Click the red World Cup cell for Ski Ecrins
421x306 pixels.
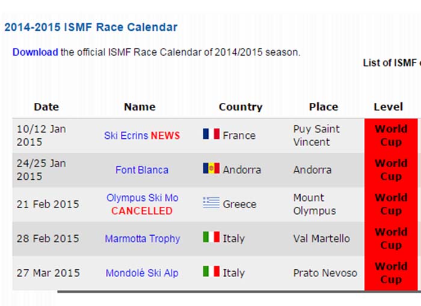point(390,135)
